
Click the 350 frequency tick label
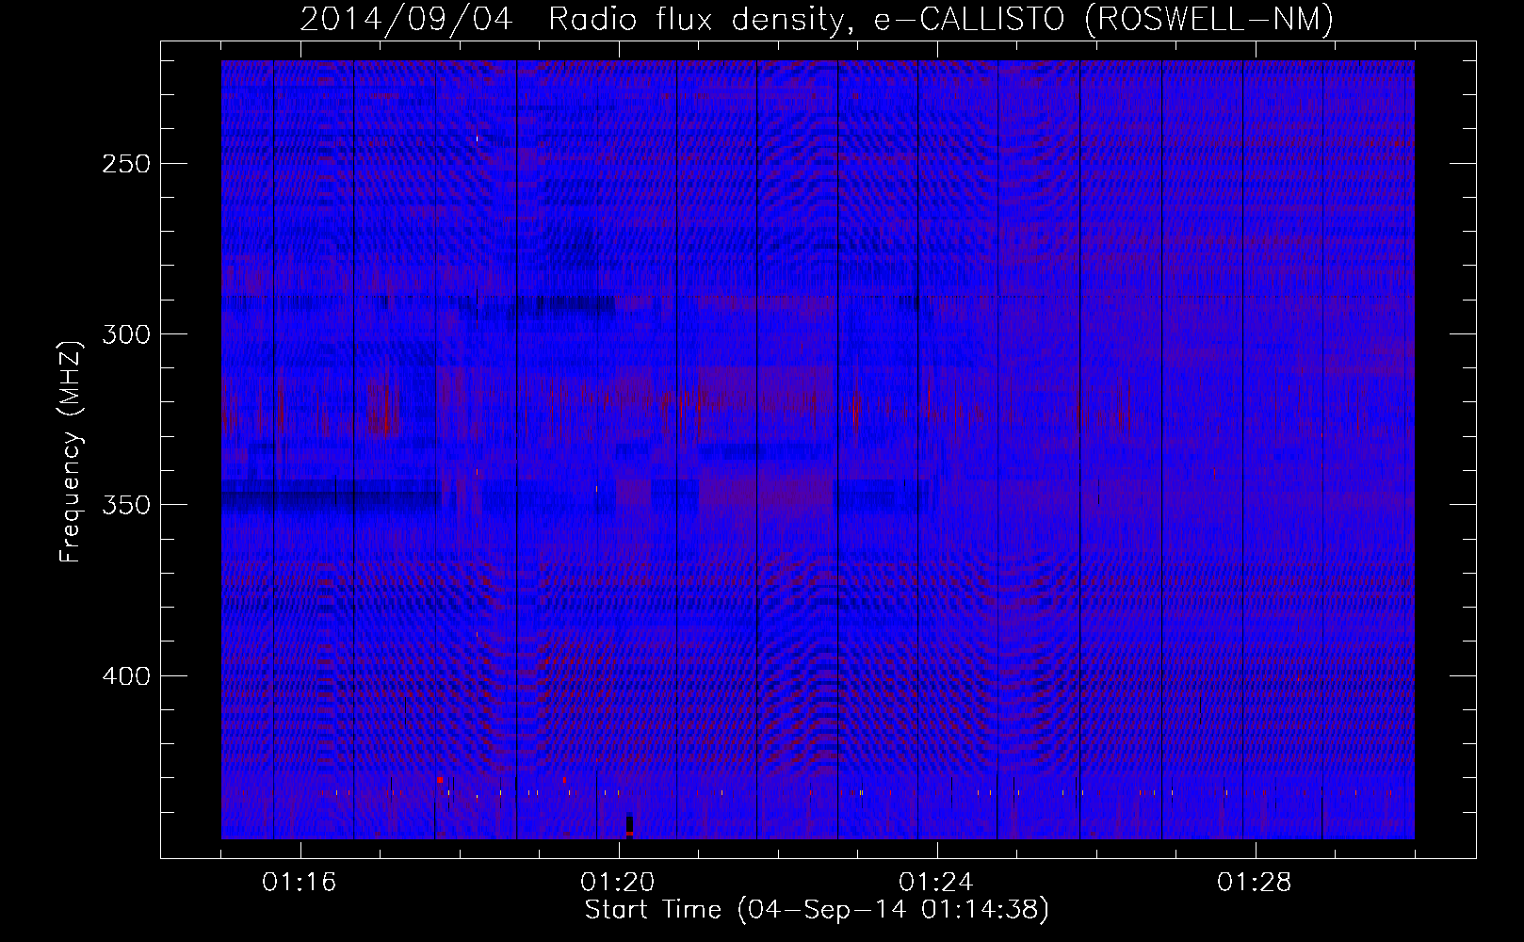tap(126, 505)
